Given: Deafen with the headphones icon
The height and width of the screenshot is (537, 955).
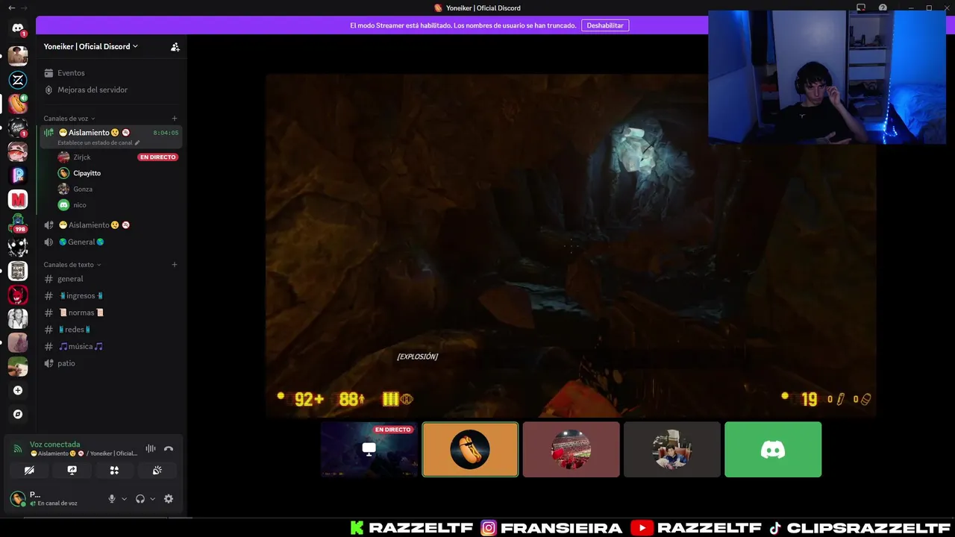Looking at the screenshot, I should tap(140, 499).
